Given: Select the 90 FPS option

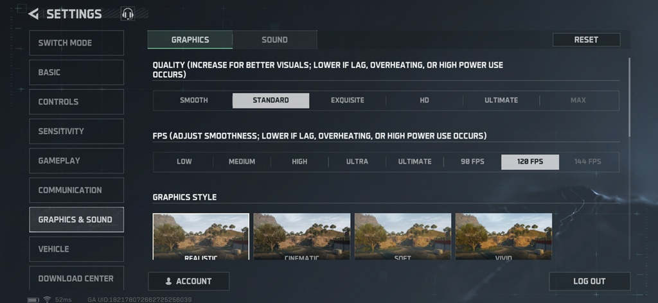Looking at the screenshot, I should click(x=472, y=162).
